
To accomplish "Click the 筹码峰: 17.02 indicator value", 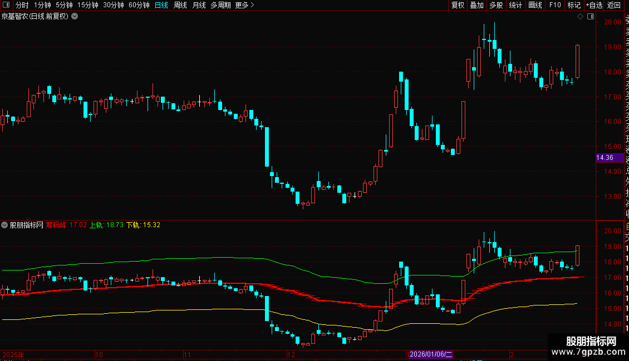I will click(66, 225).
